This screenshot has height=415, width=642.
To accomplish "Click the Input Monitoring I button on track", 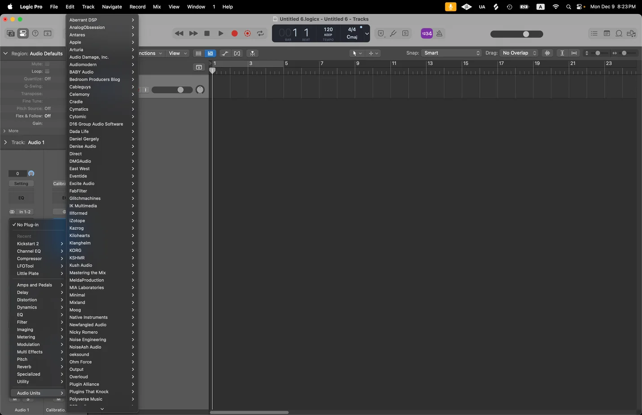I will [x=145, y=90].
